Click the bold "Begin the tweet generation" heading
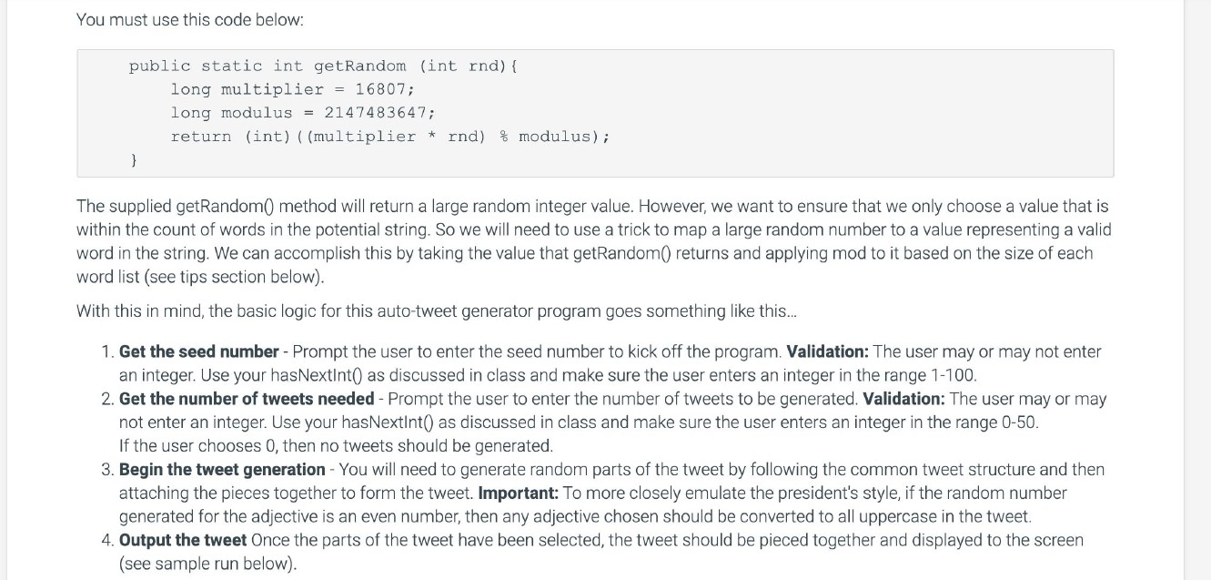Screen dimensions: 1211x580 coord(222,470)
